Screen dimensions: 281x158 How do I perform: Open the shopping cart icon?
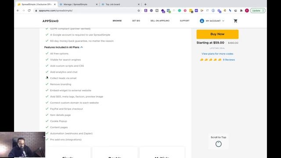click(235, 21)
